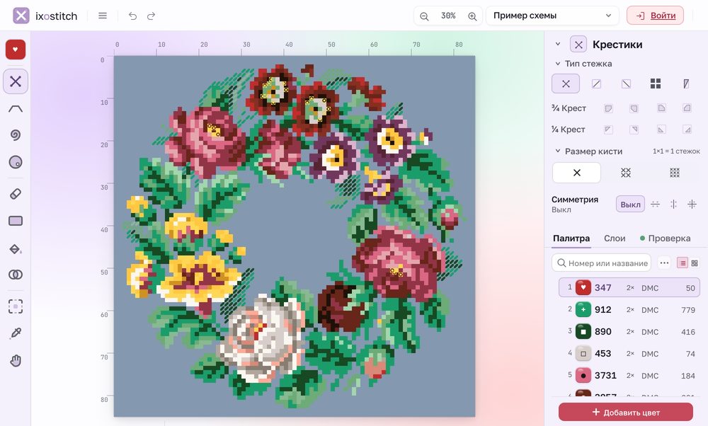Click the Войти login button
This screenshot has width=708, height=426.
[x=655, y=16]
